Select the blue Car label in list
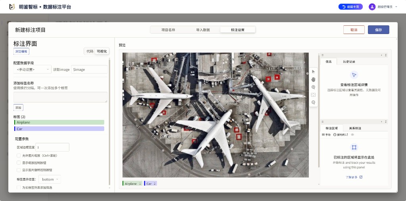Screen dimensions: 406x201 click(59, 129)
